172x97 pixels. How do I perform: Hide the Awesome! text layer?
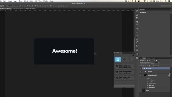coord(141,71)
